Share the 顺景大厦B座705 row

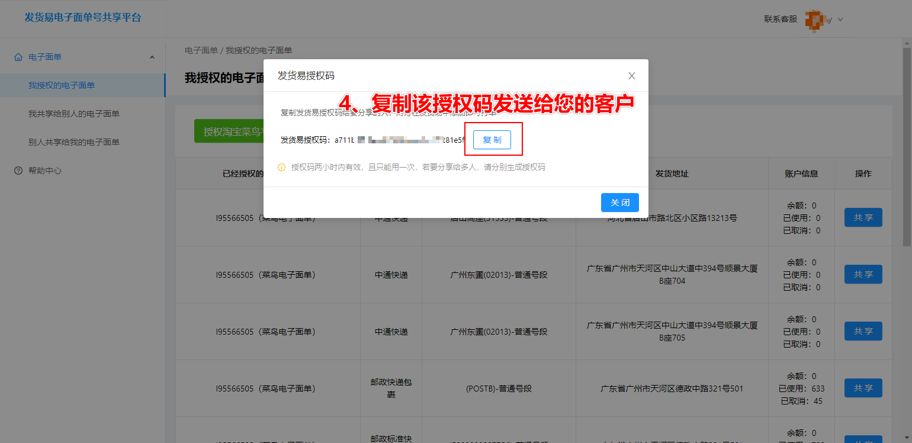coord(863,331)
